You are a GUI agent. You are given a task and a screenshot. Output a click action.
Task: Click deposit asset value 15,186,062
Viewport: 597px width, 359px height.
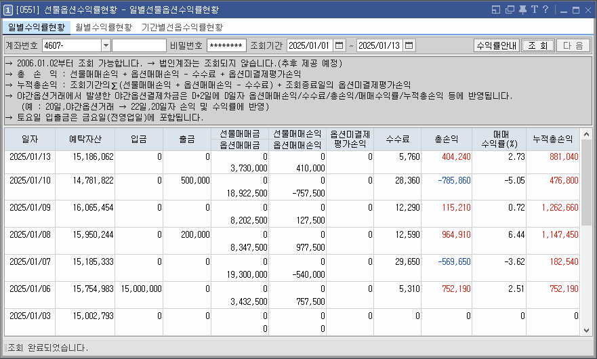pyautogui.click(x=94, y=157)
